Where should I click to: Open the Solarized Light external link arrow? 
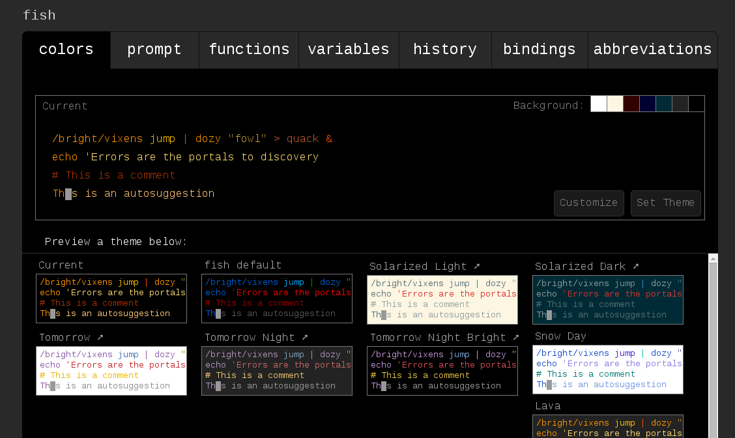pyautogui.click(x=477, y=266)
